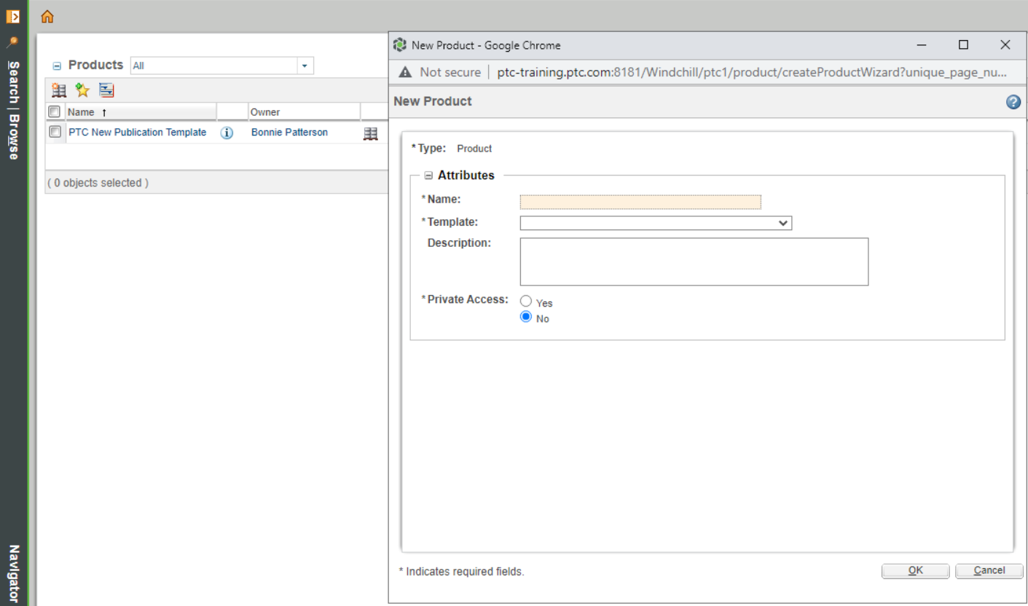Image resolution: width=1028 pixels, height=606 pixels.
Task: Select the export list toolbar icon
Action: 106,90
